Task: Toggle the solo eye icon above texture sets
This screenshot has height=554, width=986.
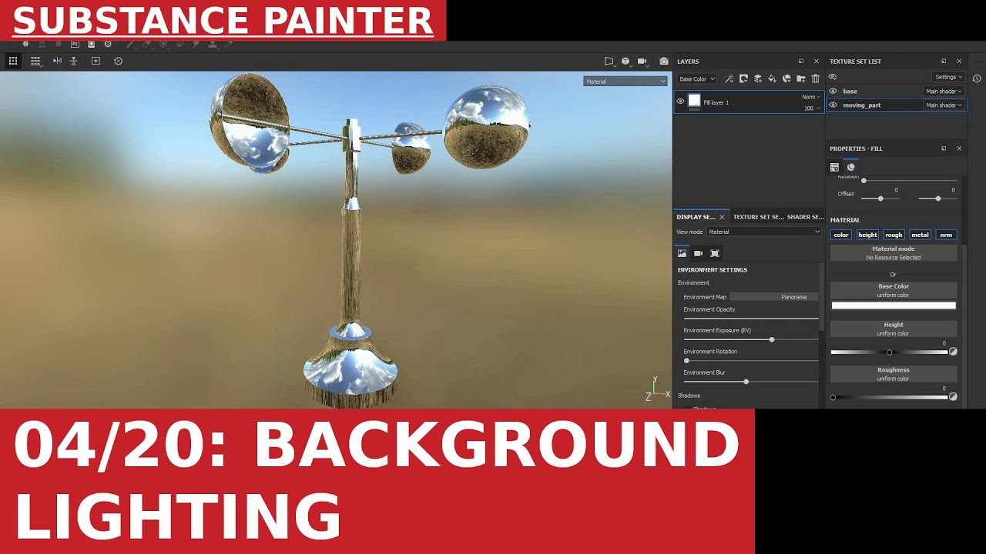Action: 833,77
